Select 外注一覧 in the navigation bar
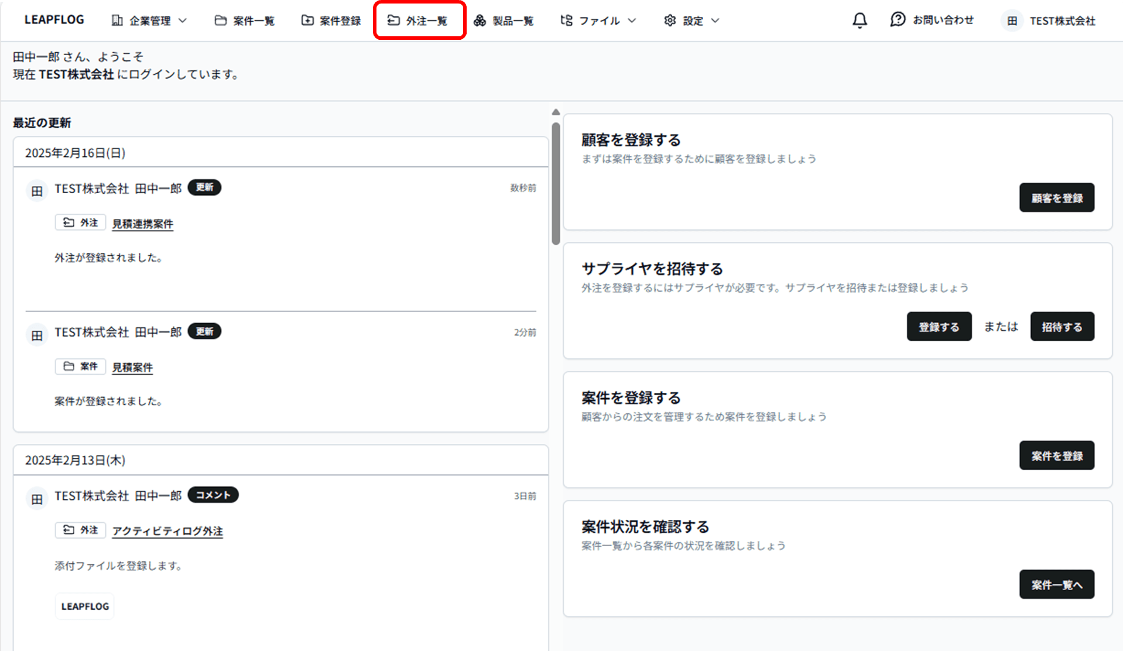The image size is (1123, 651). coord(419,19)
